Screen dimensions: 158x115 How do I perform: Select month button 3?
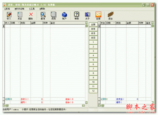93,51
